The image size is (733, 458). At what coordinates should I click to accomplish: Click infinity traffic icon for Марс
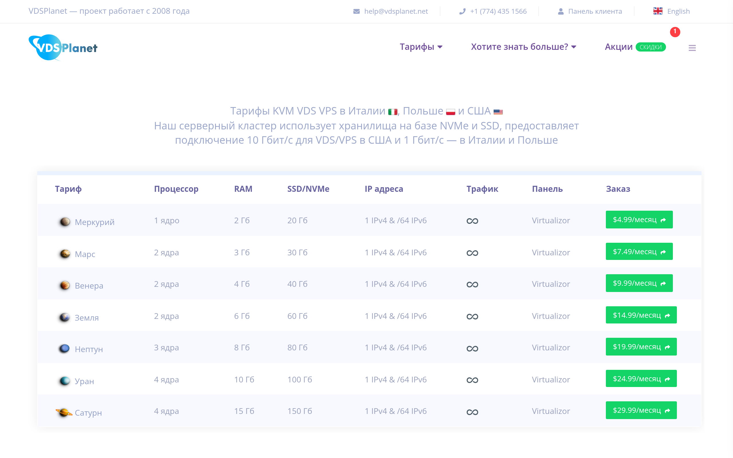click(472, 253)
